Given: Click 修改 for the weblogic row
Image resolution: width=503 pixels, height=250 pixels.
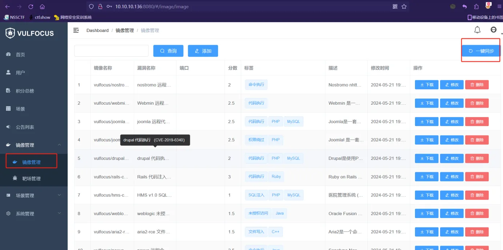Looking at the screenshot, I should tap(452, 213).
